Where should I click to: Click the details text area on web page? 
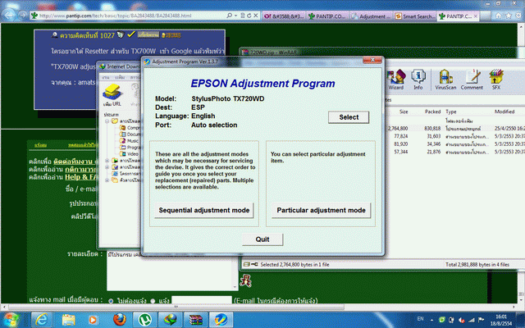[173, 271]
